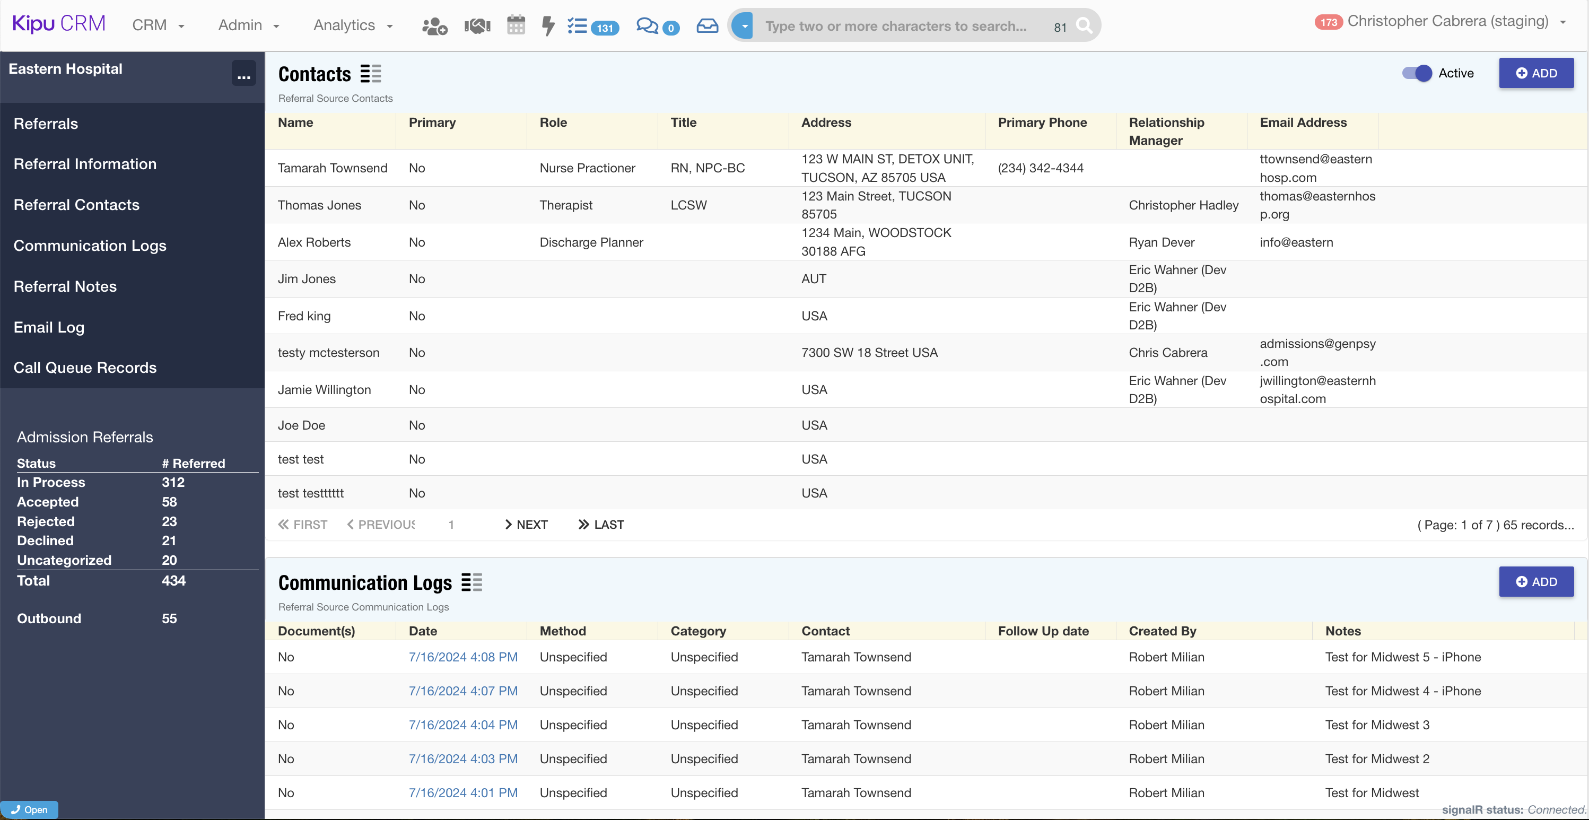Go to NEXT page of contacts

[x=526, y=525]
